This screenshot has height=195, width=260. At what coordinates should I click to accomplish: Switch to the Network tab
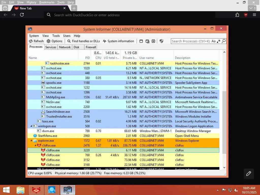coord(65,47)
